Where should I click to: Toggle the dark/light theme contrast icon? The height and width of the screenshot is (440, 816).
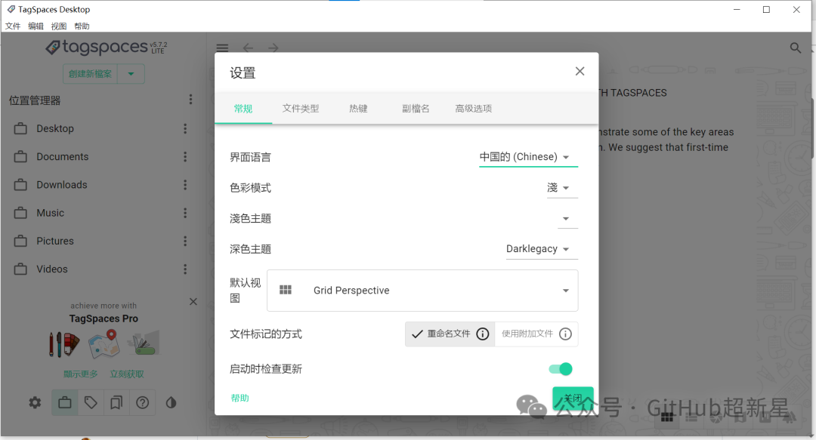coord(171,402)
